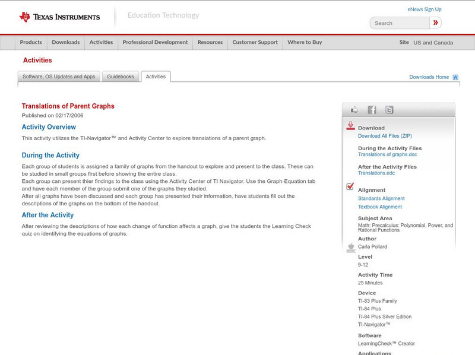
Task: Open the Textbook Alignment link
Action: tap(380, 207)
